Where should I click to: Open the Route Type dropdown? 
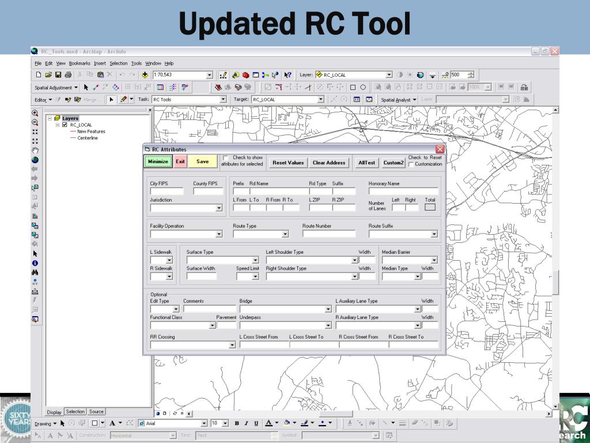click(285, 234)
